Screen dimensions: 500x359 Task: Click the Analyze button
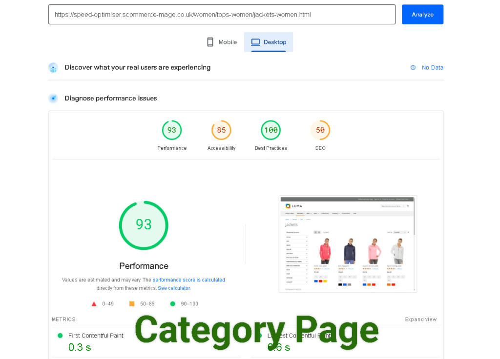pos(422,14)
